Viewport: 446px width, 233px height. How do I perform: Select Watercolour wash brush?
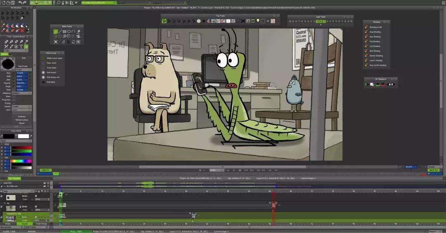pyautogui.click(x=55, y=58)
